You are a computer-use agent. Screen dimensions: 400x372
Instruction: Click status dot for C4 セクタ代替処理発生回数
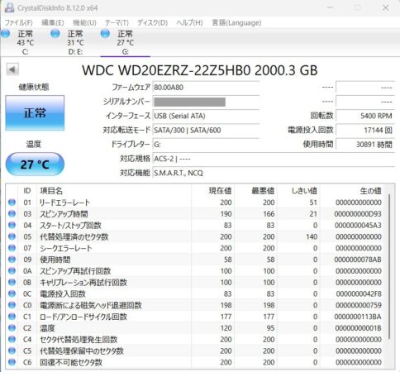click(12, 340)
